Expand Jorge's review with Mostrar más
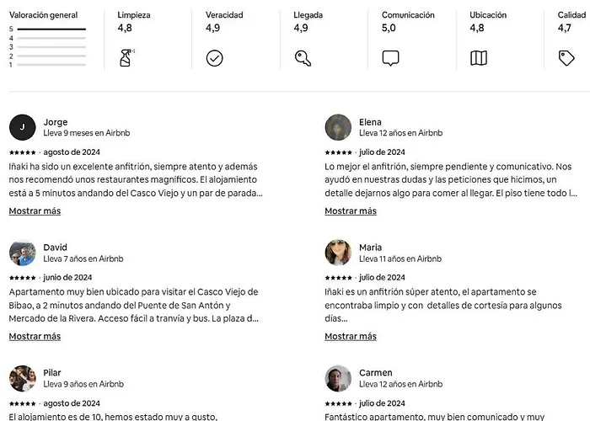 click(x=35, y=210)
